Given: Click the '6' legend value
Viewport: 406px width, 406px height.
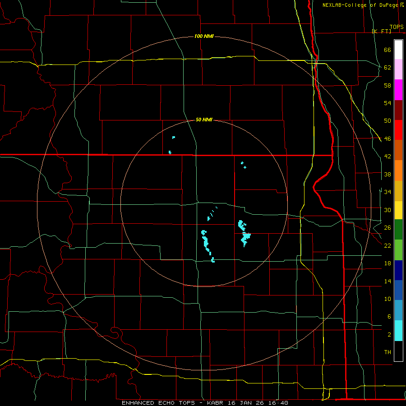Looking at the screenshot, I should tap(389, 316).
